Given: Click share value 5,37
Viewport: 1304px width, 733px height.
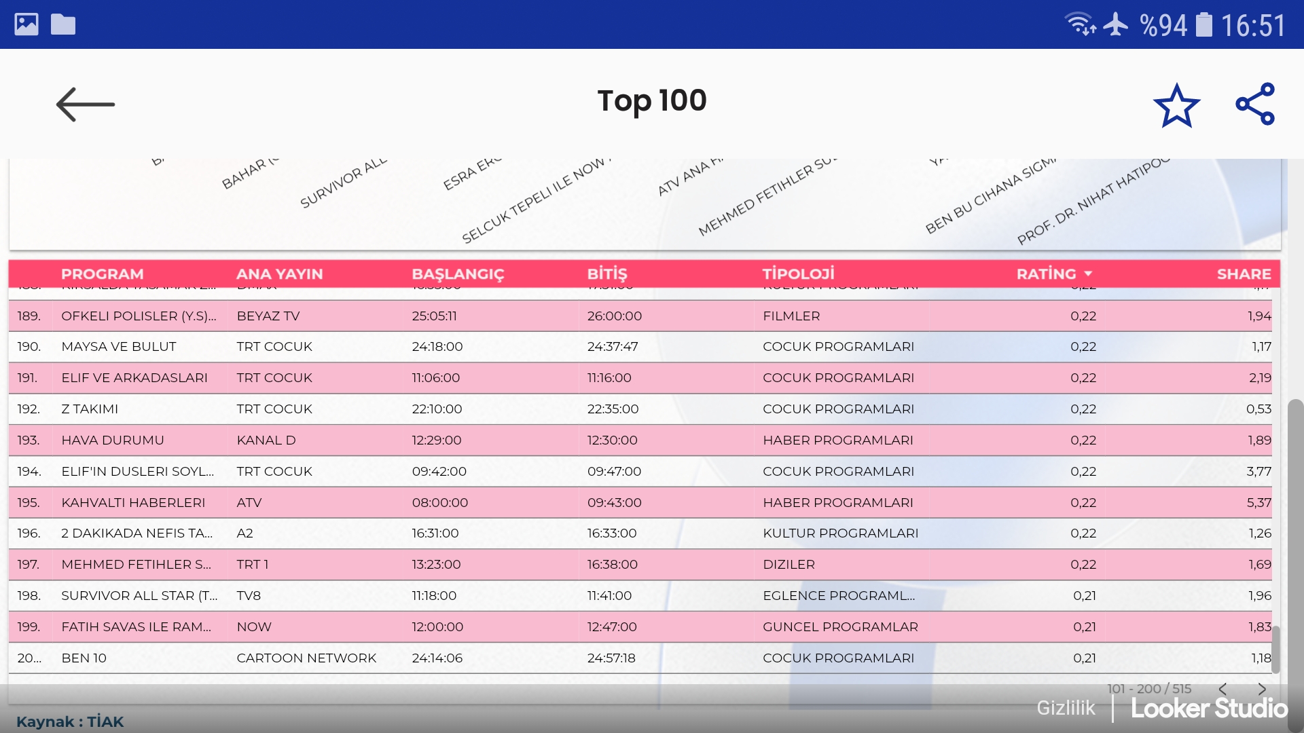Looking at the screenshot, I should click(x=1258, y=503).
